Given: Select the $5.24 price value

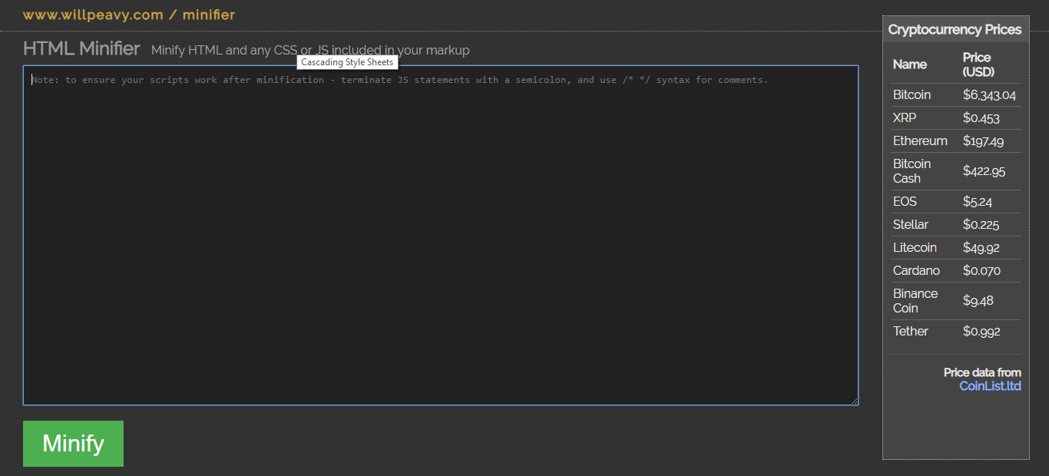Looking at the screenshot, I should tap(978, 202).
